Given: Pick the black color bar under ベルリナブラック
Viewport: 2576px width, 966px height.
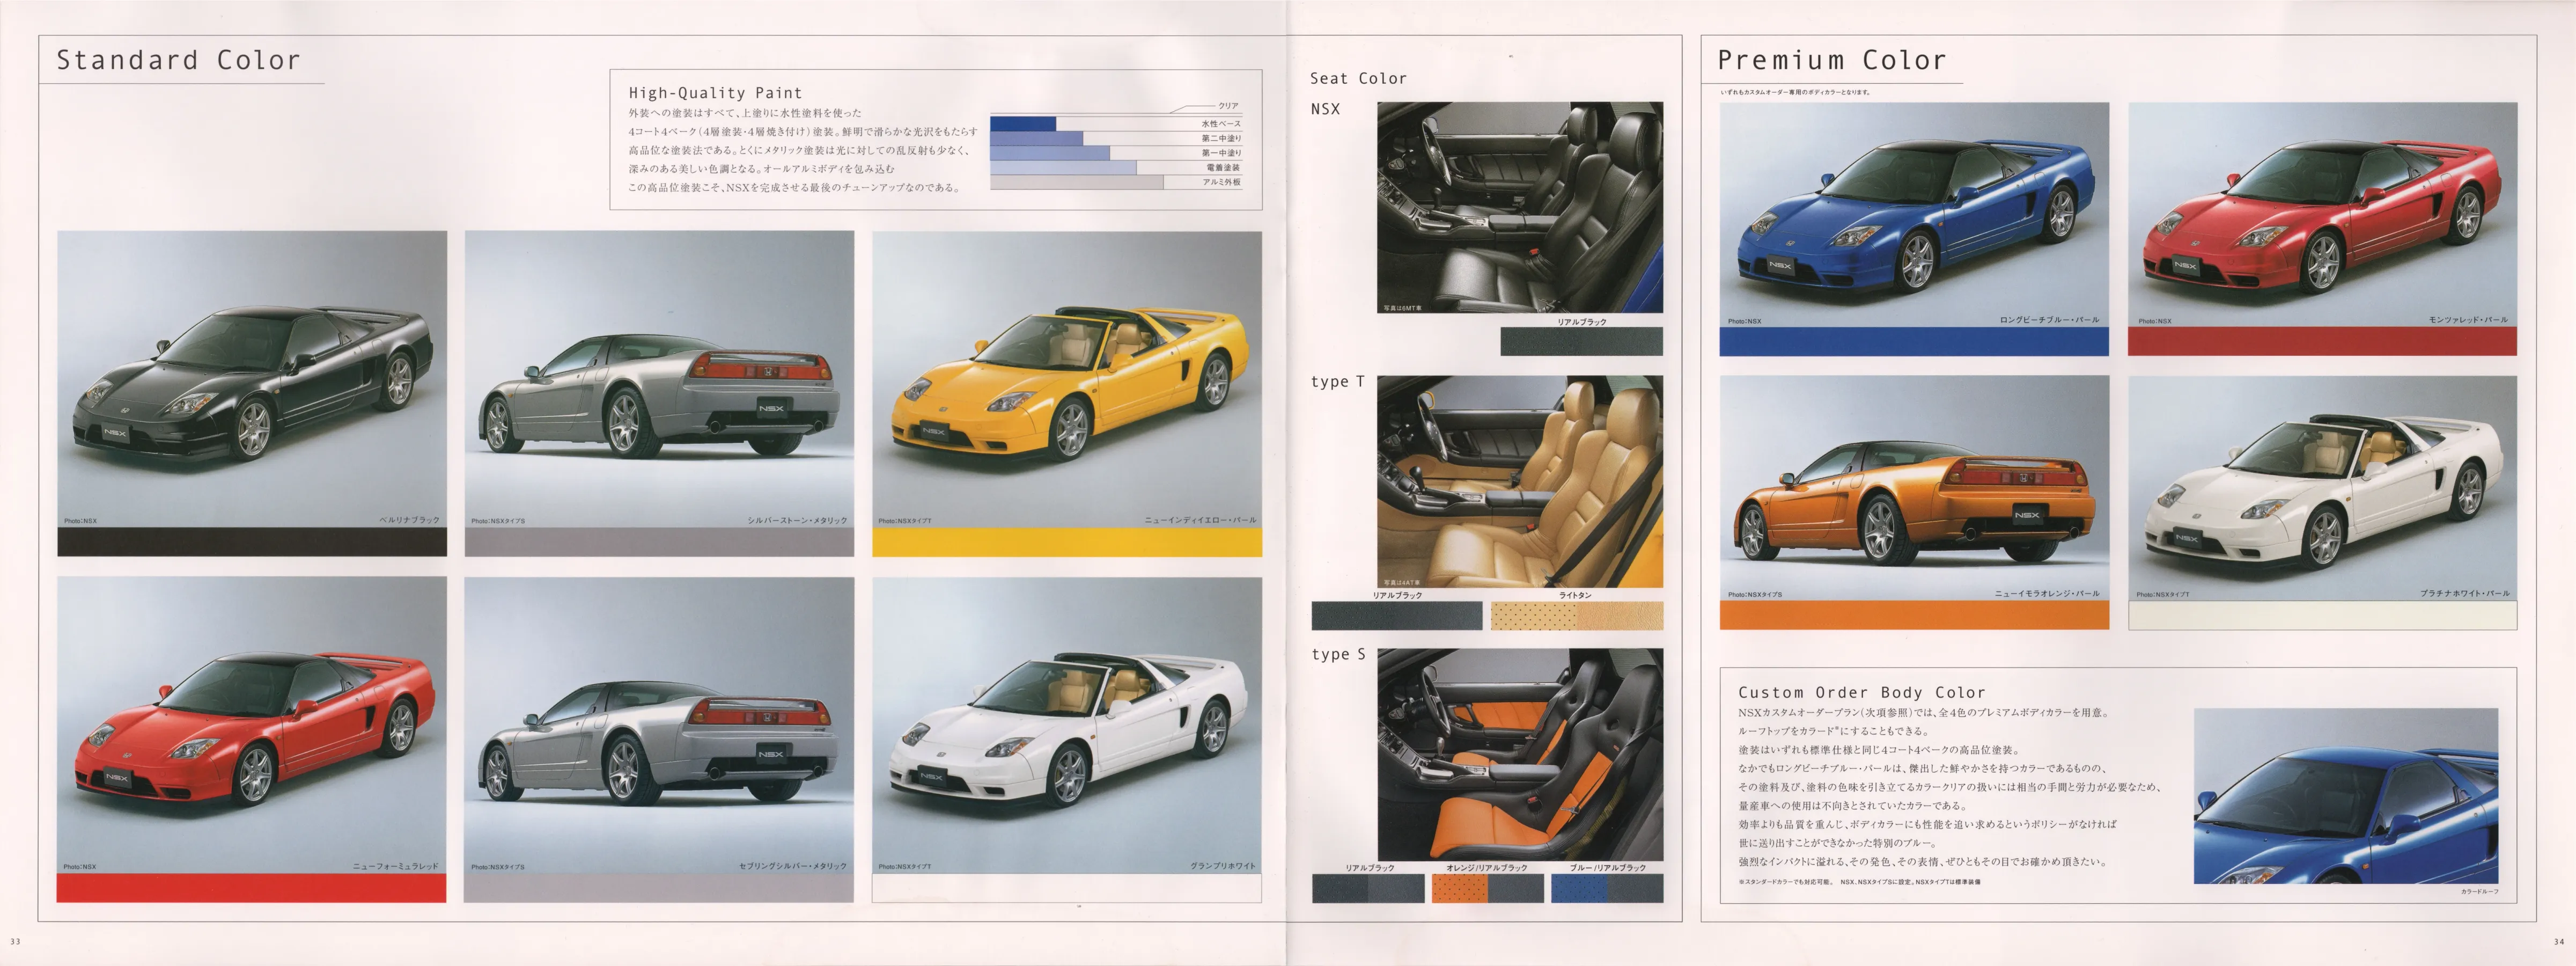Looking at the screenshot, I should point(252,542).
